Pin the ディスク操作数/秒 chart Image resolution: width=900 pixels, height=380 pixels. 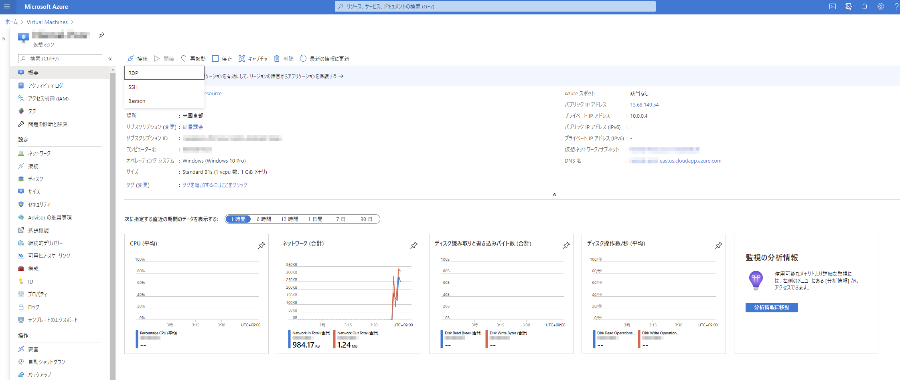coord(719,245)
